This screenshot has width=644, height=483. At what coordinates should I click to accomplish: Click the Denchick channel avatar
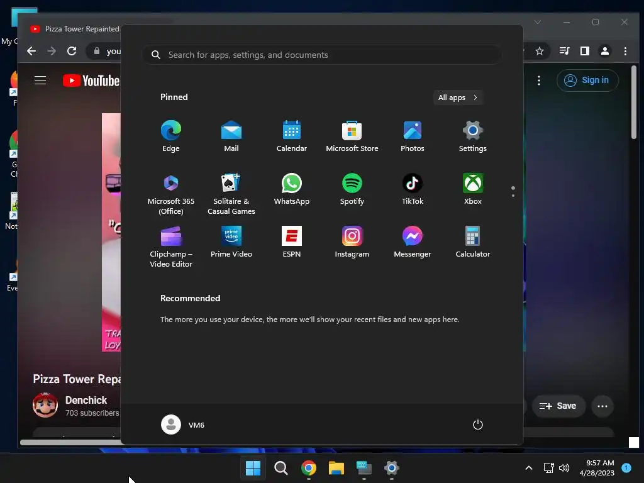click(45, 405)
